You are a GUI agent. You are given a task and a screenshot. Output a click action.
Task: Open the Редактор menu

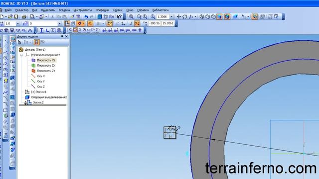coord(22,10)
